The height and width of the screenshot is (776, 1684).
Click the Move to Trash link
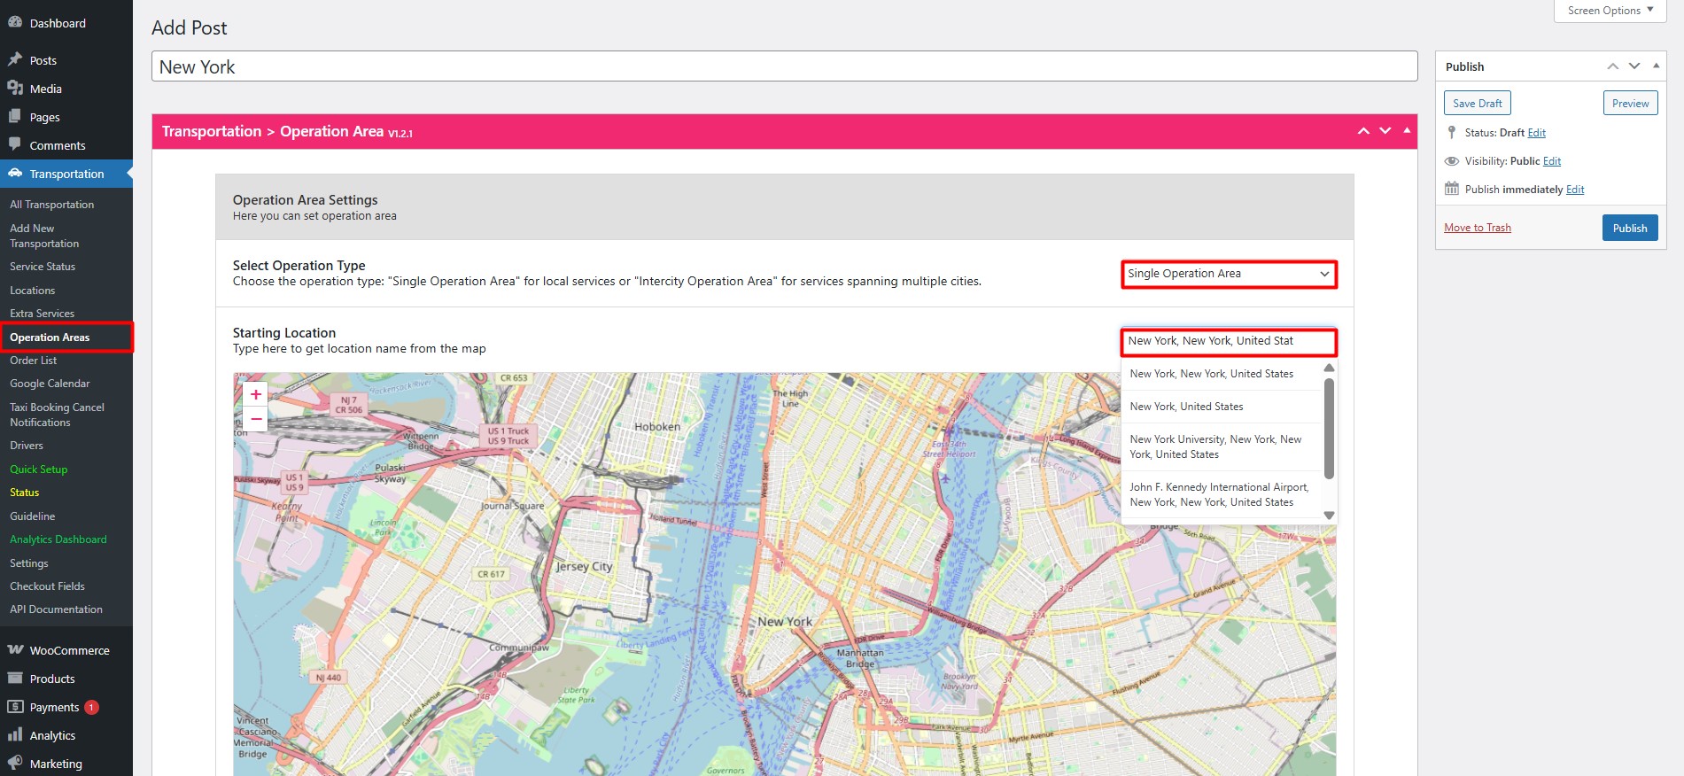pyautogui.click(x=1477, y=228)
